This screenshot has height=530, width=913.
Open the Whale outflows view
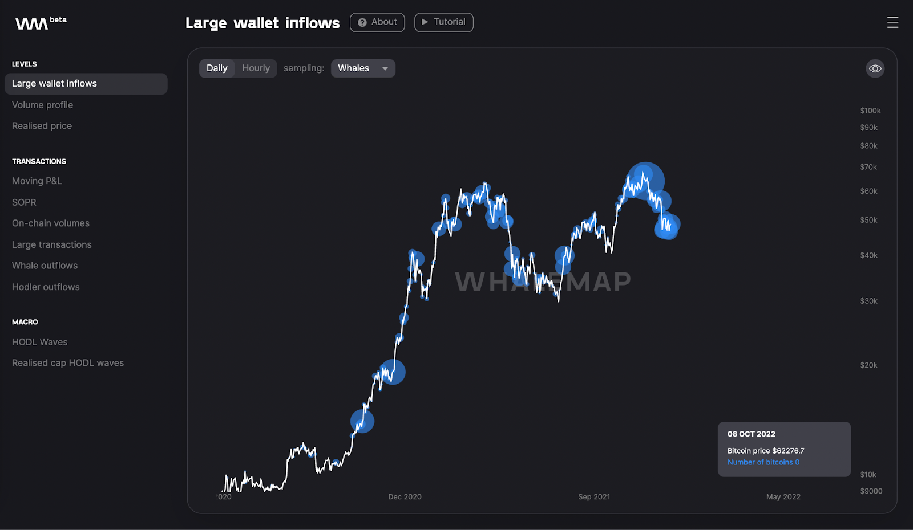tap(45, 265)
